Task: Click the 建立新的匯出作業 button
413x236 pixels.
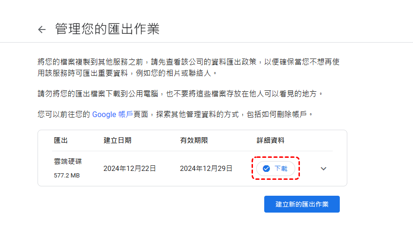Action: [302, 204]
